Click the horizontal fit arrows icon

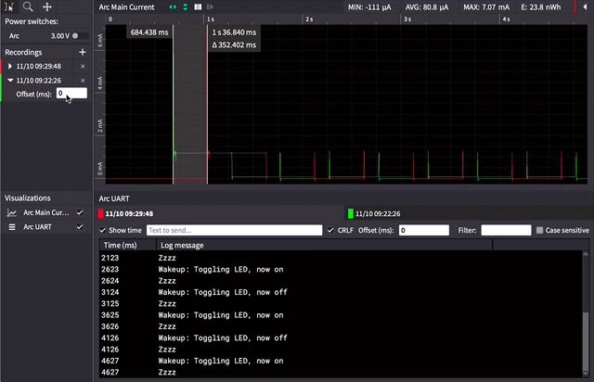[x=173, y=6]
